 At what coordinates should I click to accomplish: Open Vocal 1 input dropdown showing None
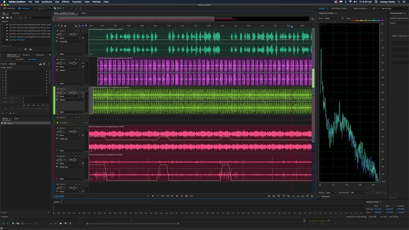(70, 38)
